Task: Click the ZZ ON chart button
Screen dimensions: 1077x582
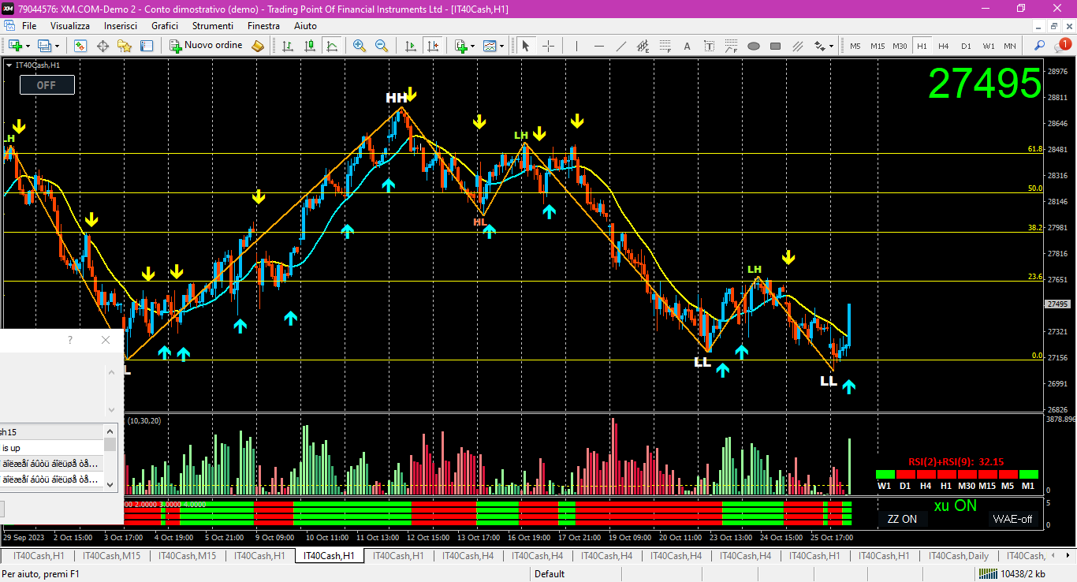Action: pos(902,519)
